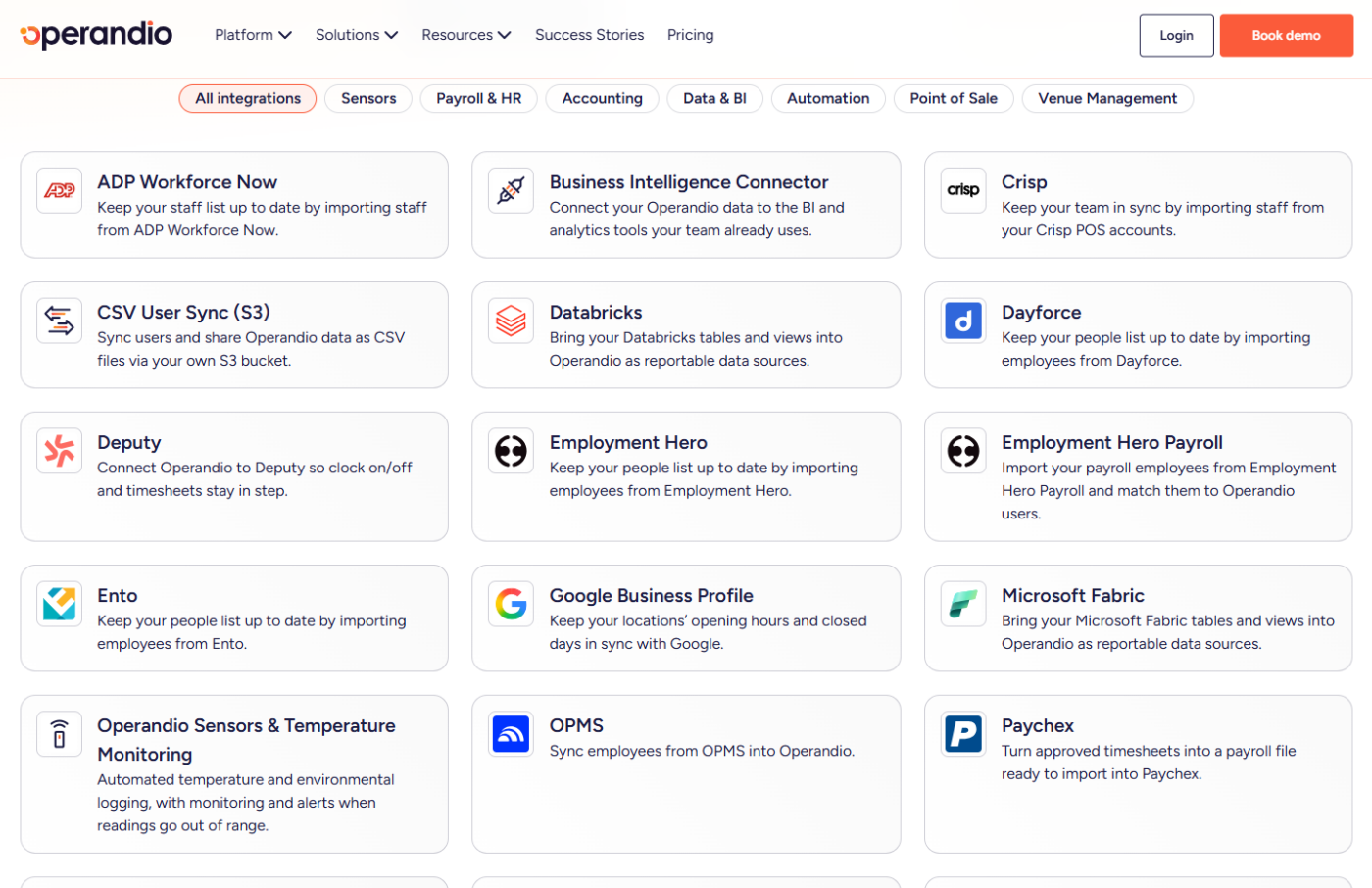
Task: Click the Dayforce logo icon
Action: pos(963,321)
